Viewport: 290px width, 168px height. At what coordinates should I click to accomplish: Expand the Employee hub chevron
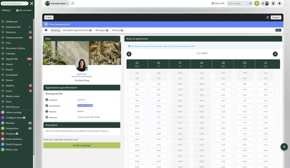30,27
